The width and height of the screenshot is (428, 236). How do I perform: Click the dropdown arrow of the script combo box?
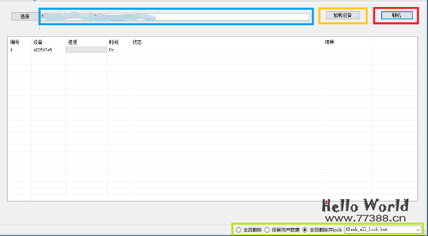(x=417, y=230)
